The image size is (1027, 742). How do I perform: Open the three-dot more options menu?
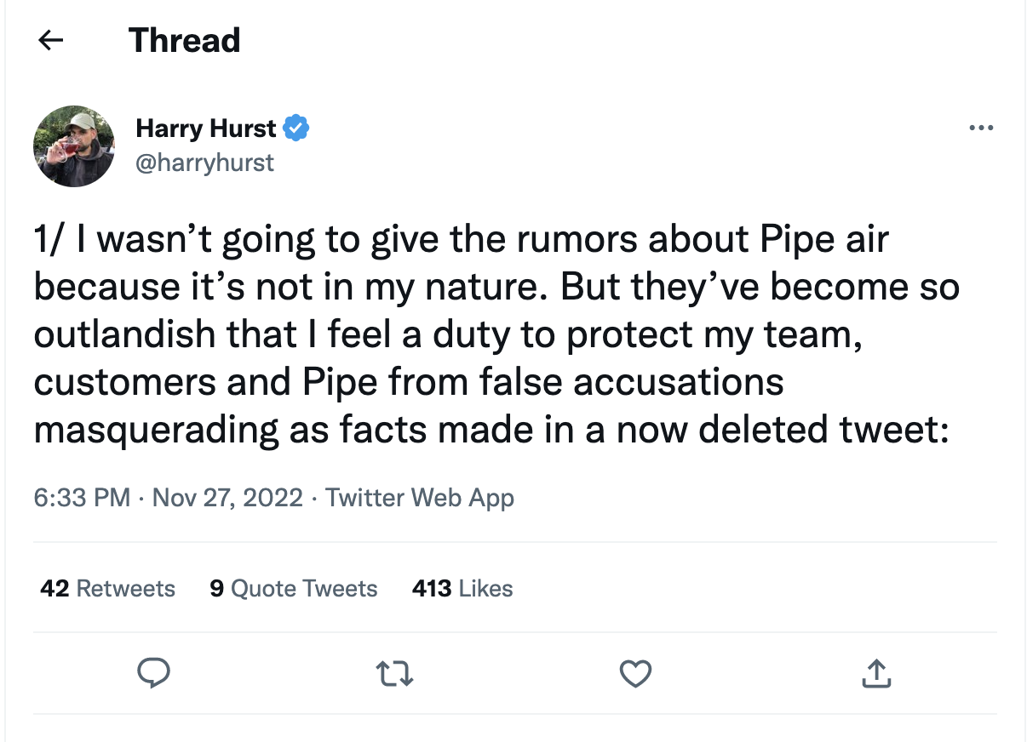click(981, 129)
